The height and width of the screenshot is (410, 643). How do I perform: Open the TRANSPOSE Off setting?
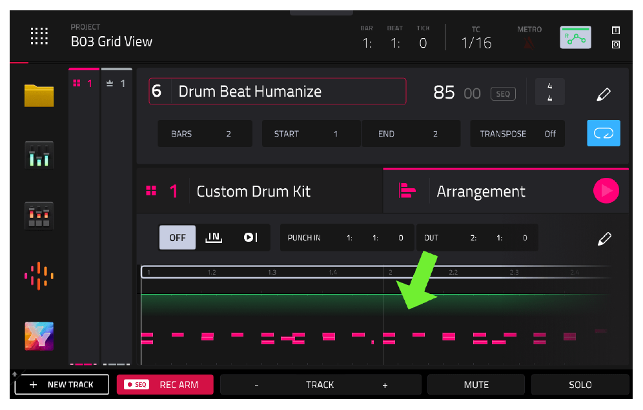point(517,133)
